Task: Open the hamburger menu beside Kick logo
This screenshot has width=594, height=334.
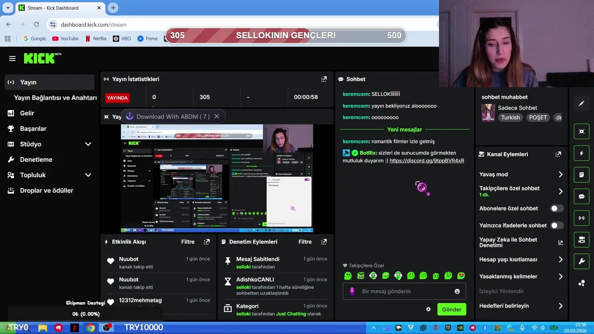Action: [13, 58]
